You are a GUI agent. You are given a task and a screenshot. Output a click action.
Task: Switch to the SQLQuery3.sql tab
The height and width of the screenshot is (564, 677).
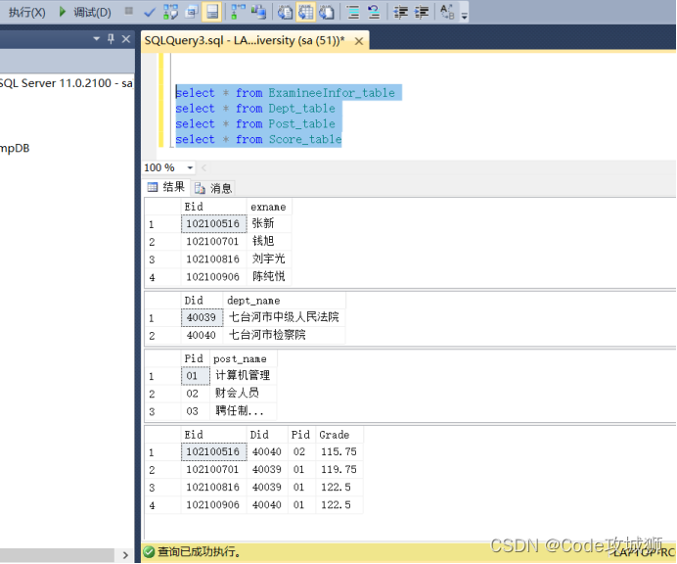245,40
